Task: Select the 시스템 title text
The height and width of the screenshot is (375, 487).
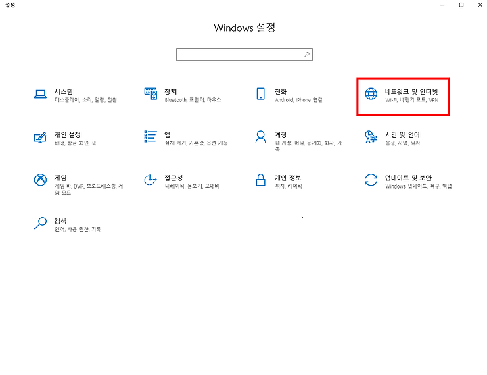Action: (x=64, y=91)
